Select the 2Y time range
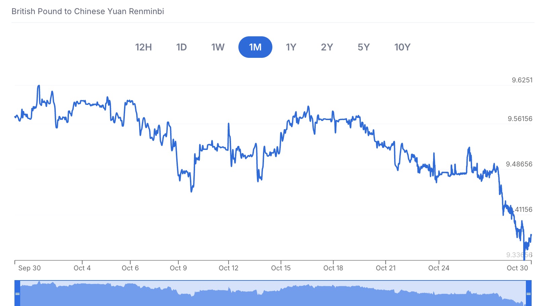The image size is (538, 306). 327,47
